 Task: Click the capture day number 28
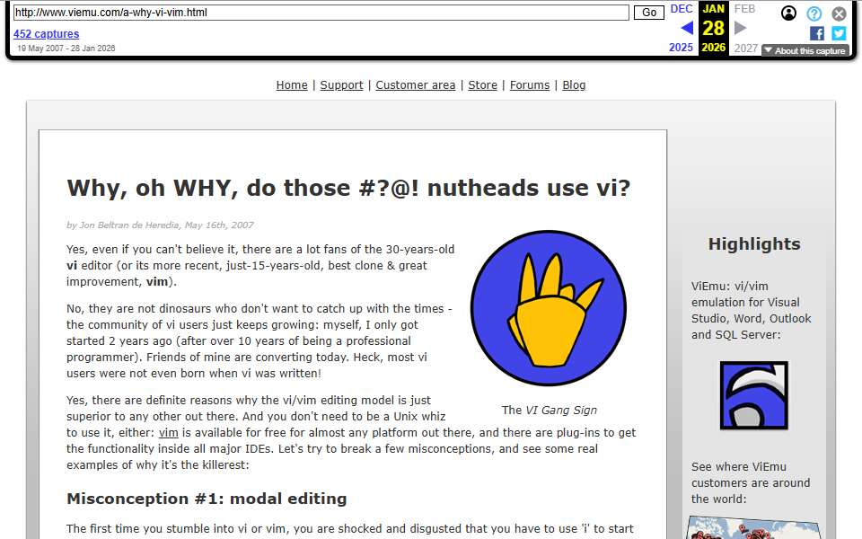coord(713,28)
